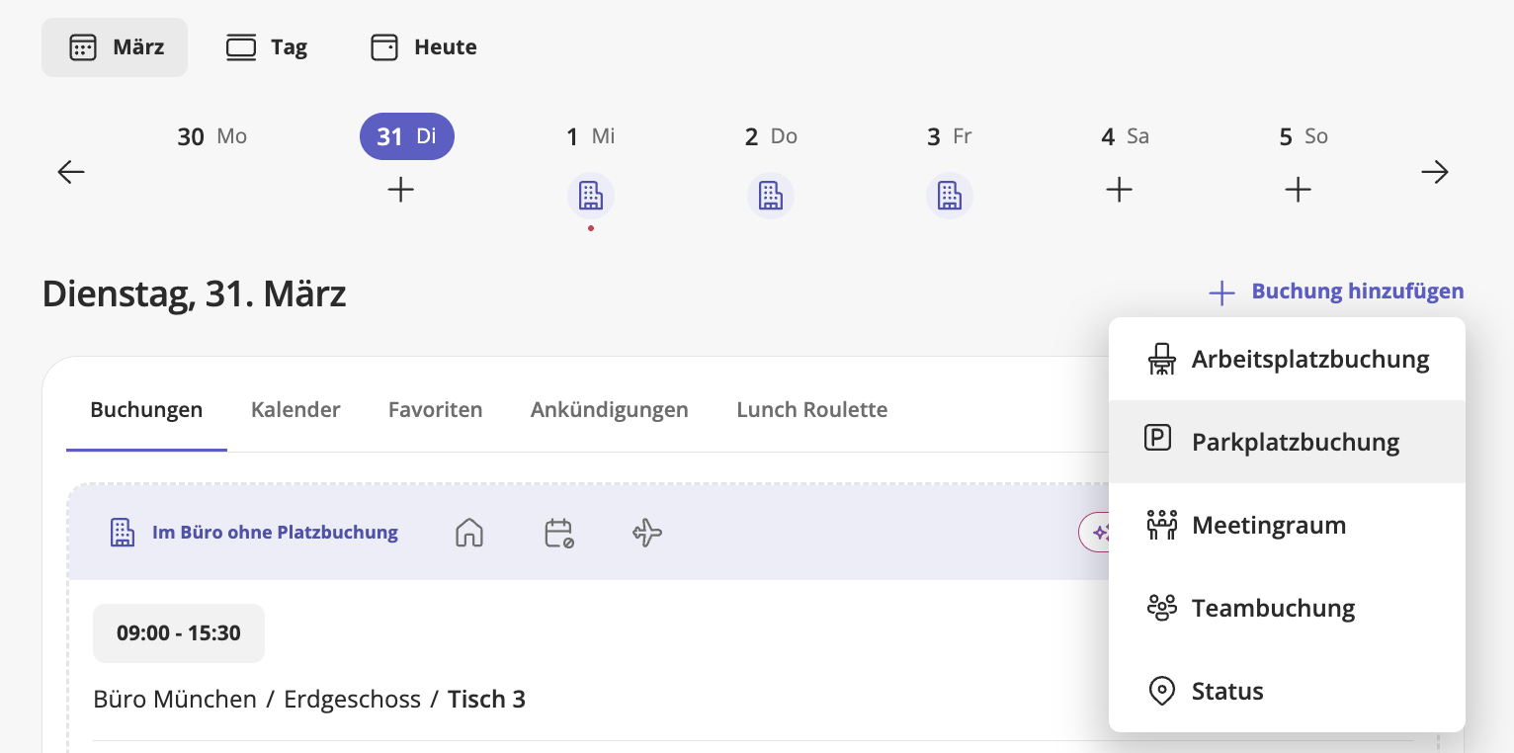Switch to Lunch Roulette tab
Screen dimensions: 1514x753
point(811,409)
